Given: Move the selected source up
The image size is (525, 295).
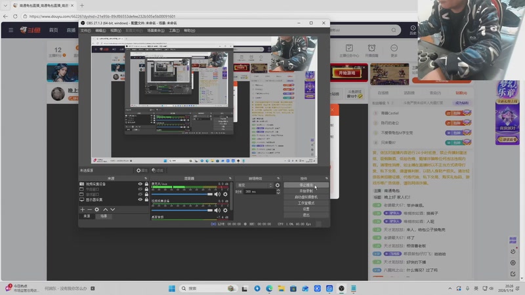Looking at the screenshot, I should [106, 209].
